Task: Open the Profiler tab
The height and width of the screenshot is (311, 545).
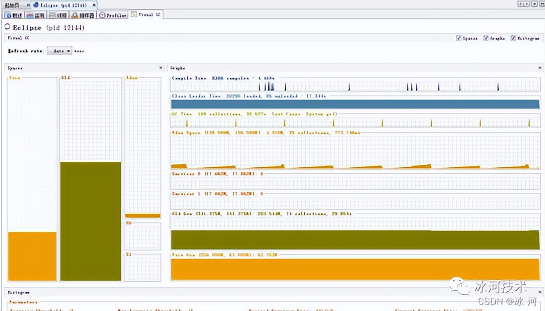Action: 112,15
